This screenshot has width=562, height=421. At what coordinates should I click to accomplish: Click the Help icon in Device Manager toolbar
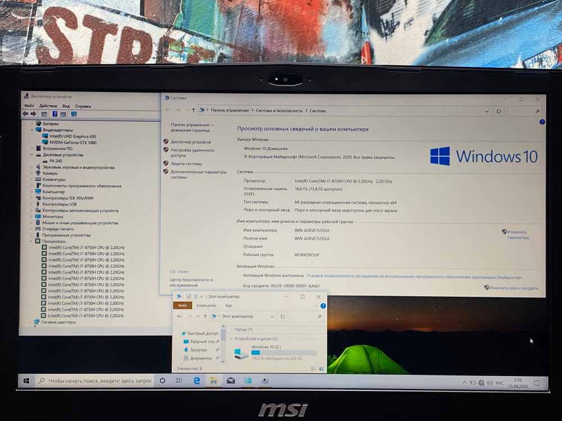[56, 115]
